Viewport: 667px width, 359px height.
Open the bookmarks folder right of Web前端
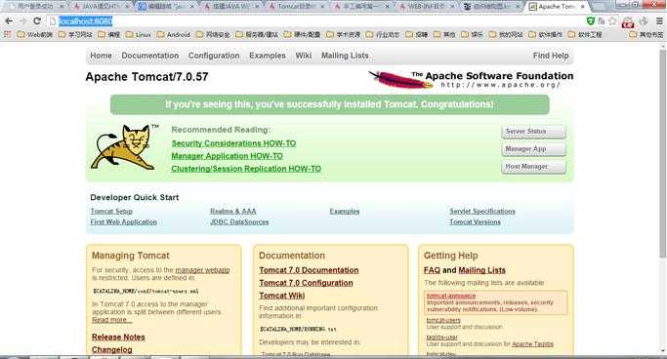point(75,34)
